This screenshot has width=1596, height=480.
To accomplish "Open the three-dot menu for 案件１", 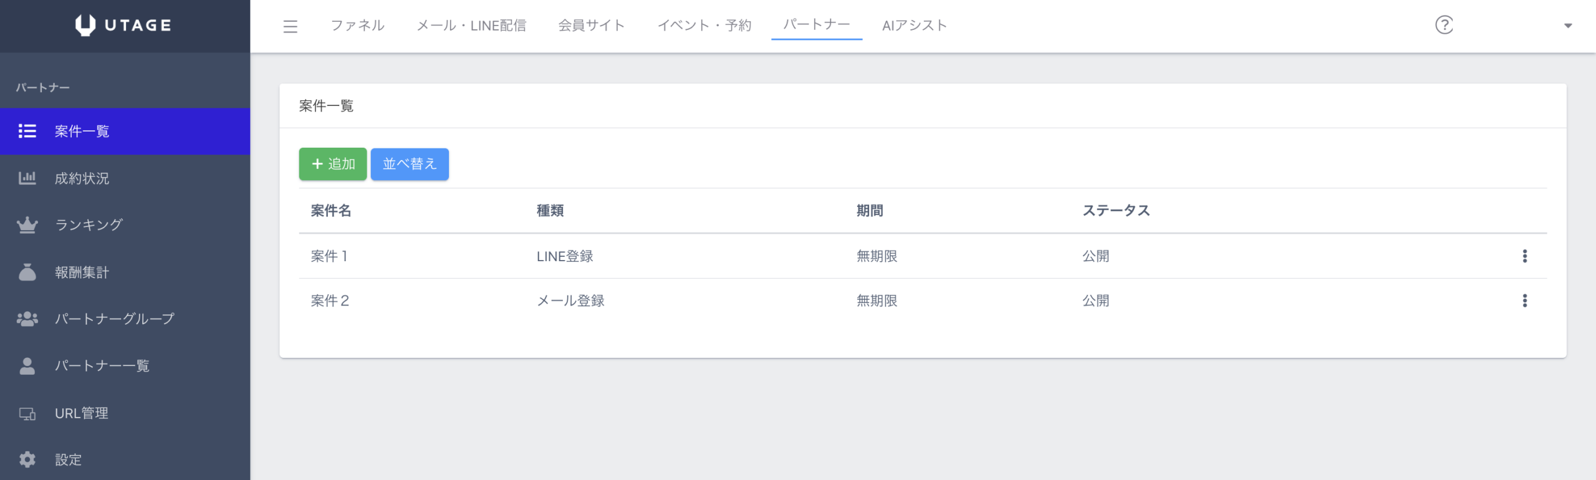I will pyautogui.click(x=1525, y=256).
